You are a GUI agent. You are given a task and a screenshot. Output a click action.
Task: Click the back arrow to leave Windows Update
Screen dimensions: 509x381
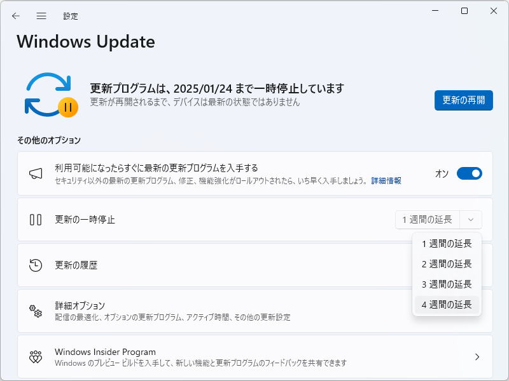pyautogui.click(x=15, y=16)
